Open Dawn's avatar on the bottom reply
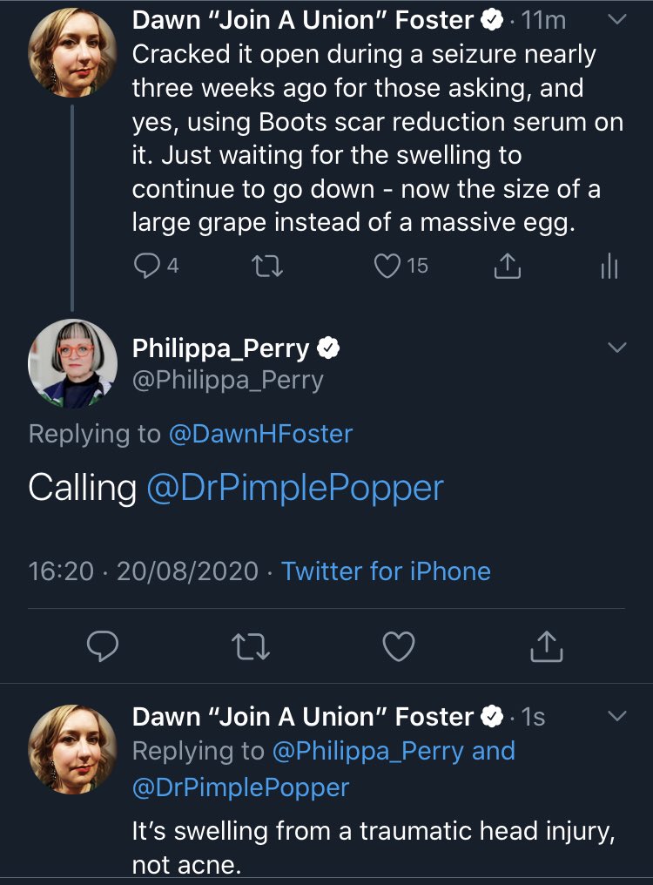Viewport: 653px width, 885px height. [x=72, y=748]
